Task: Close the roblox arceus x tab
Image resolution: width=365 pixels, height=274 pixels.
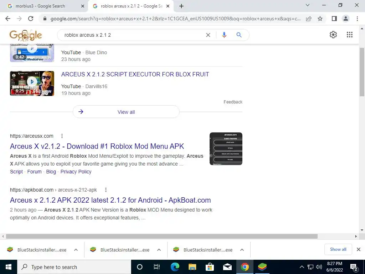Action: 168,6
